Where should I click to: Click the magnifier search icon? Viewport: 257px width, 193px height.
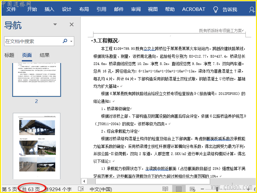coord(65,41)
